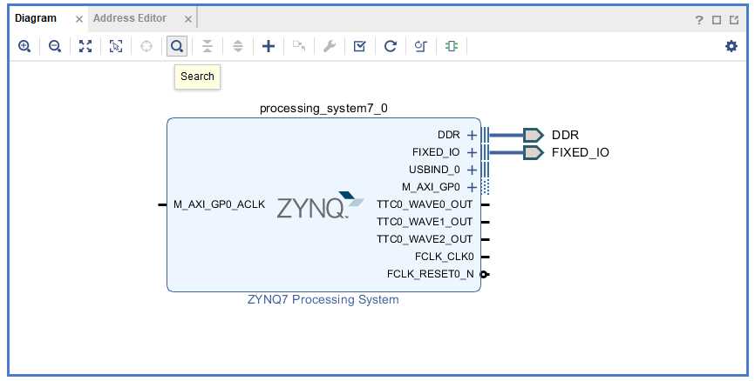
Task: Click the M_AXI_GP0 interface label
Action: [431, 187]
